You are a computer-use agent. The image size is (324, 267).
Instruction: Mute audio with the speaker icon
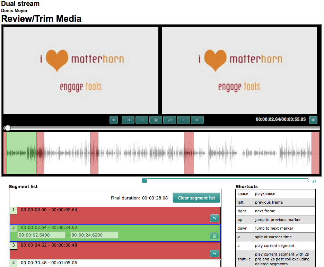point(313,120)
